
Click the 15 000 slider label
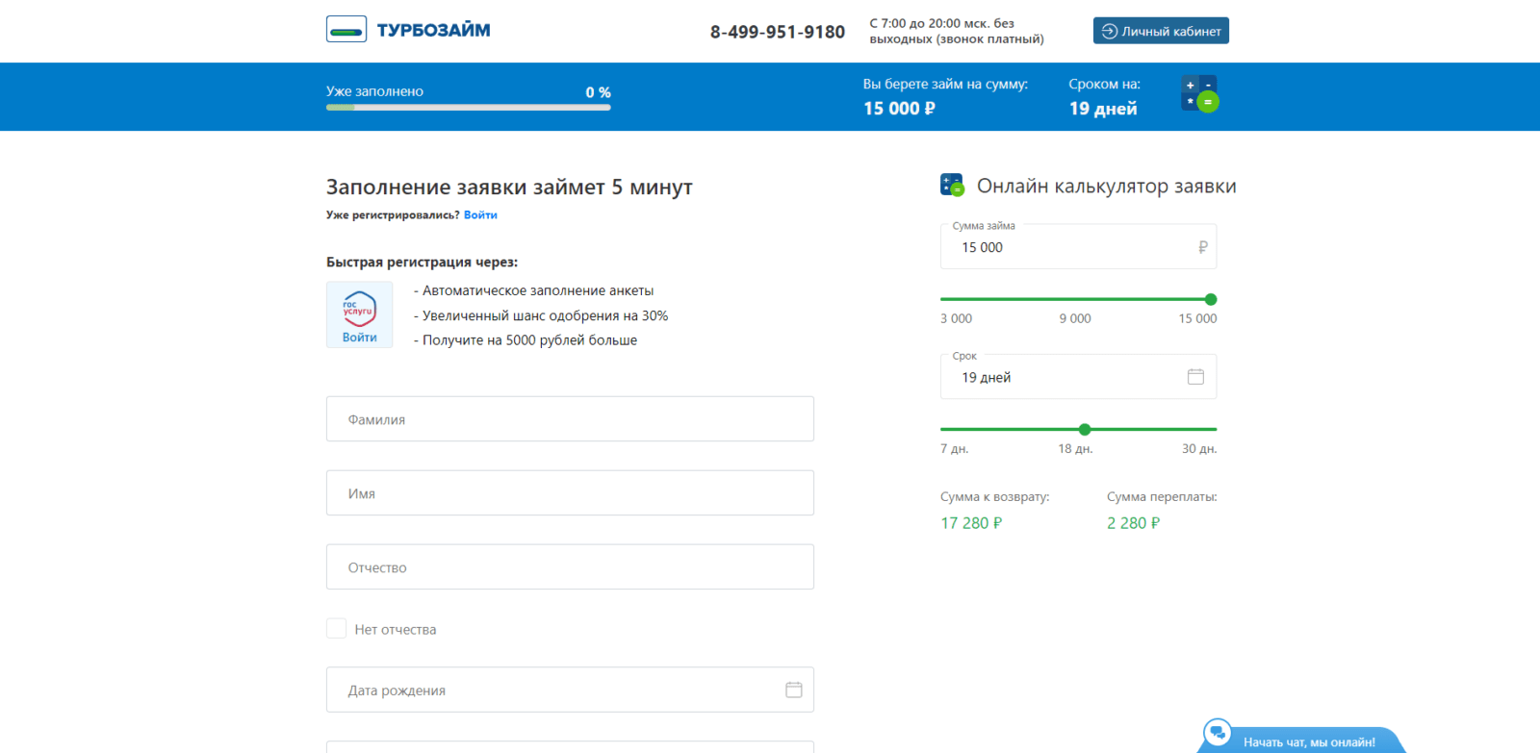[x=1197, y=318]
